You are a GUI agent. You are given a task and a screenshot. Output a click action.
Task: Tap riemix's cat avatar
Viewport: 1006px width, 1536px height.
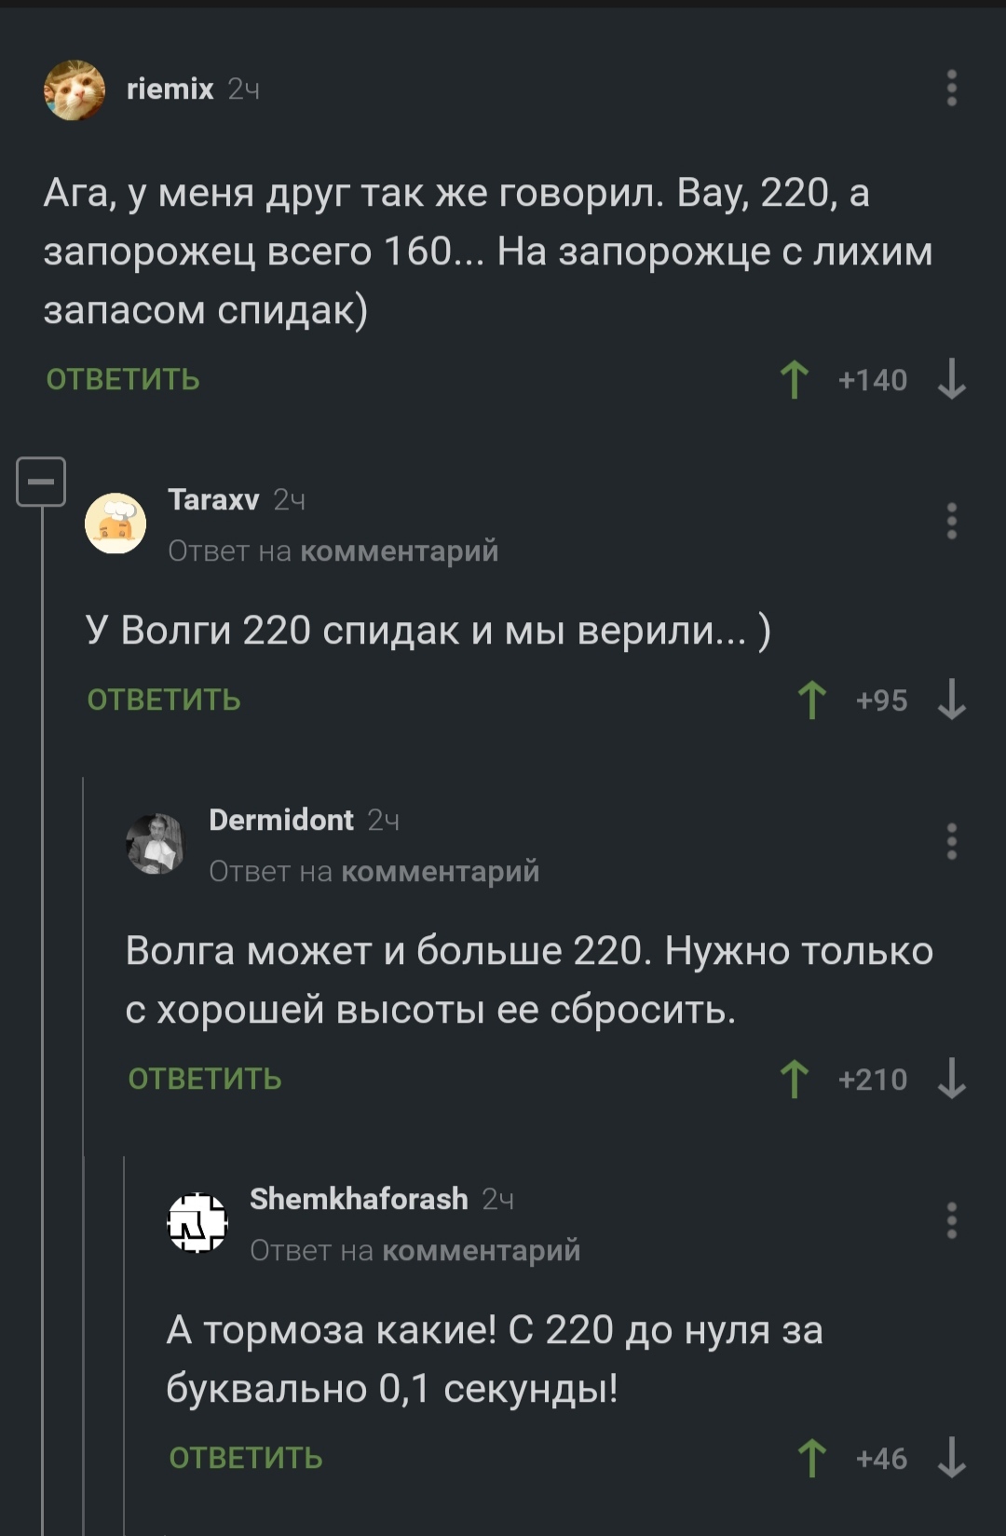(x=75, y=90)
